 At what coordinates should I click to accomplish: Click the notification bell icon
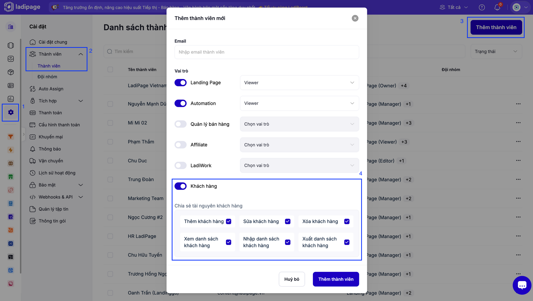tap(497, 7)
